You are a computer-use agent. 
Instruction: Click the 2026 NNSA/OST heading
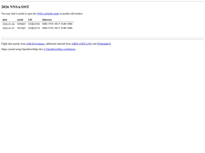tap(15, 7)
